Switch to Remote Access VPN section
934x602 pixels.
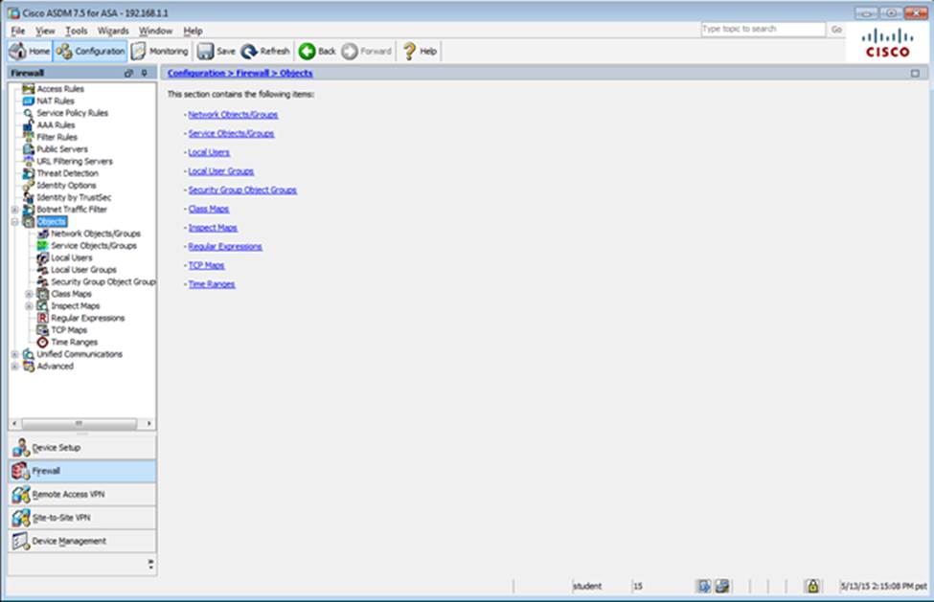(x=68, y=494)
